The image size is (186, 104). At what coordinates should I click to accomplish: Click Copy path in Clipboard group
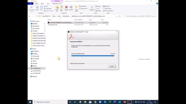coord(48,9)
